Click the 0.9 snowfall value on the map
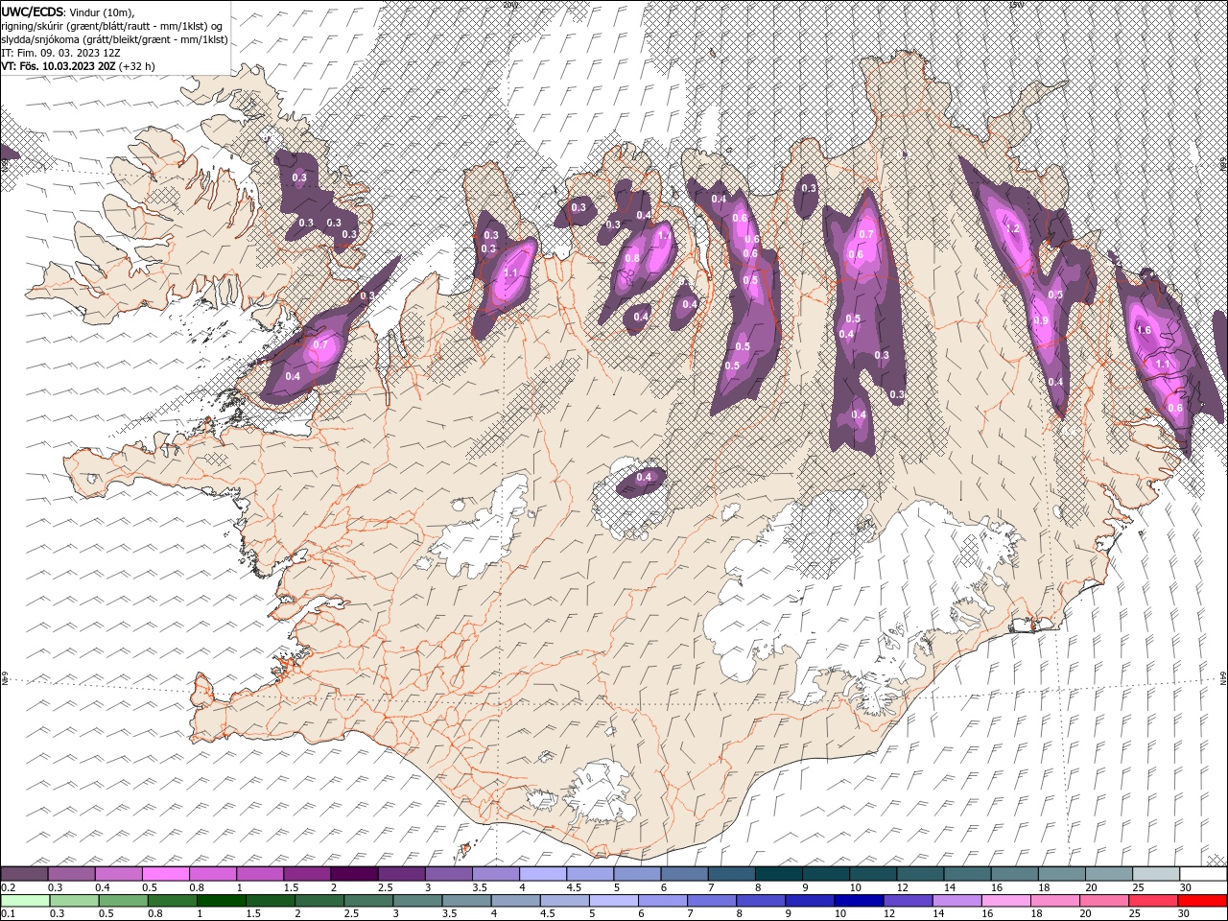Viewport: 1228px width, 921px height. [1040, 320]
